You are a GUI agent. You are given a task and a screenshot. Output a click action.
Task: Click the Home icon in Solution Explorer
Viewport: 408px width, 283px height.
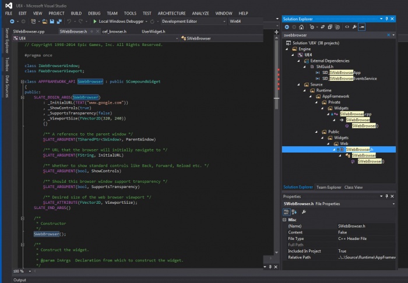303,27
